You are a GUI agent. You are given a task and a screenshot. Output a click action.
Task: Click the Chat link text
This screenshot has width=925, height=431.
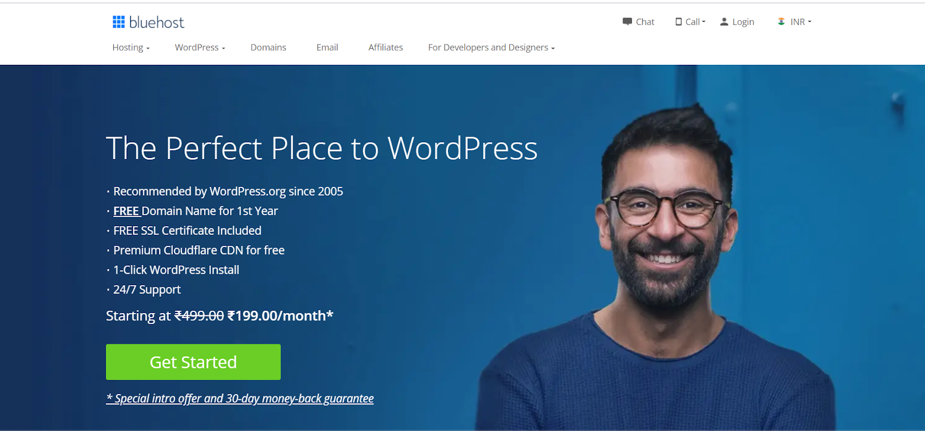pyautogui.click(x=645, y=22)
